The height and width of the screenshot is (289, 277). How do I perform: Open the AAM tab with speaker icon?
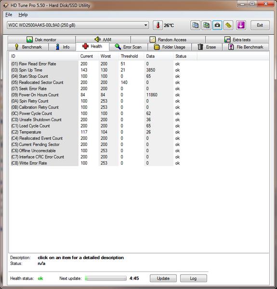tap(103, 39)
